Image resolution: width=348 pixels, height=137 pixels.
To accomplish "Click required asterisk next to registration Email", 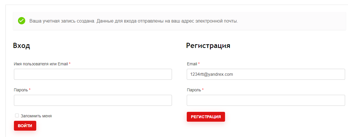I will coord(199,63).
